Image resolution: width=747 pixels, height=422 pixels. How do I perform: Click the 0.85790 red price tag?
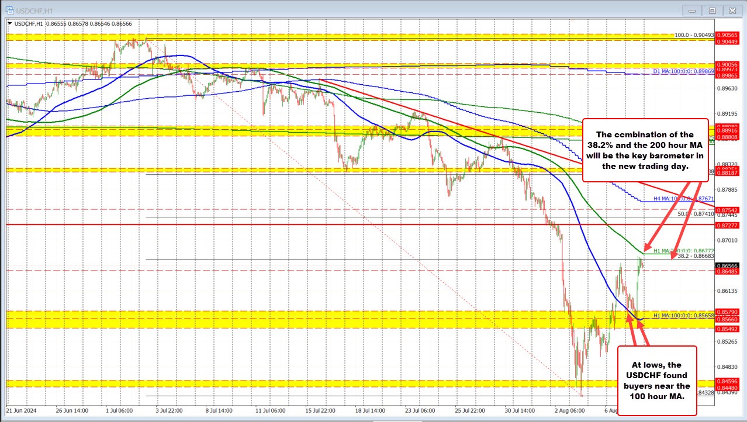[728, 312]
